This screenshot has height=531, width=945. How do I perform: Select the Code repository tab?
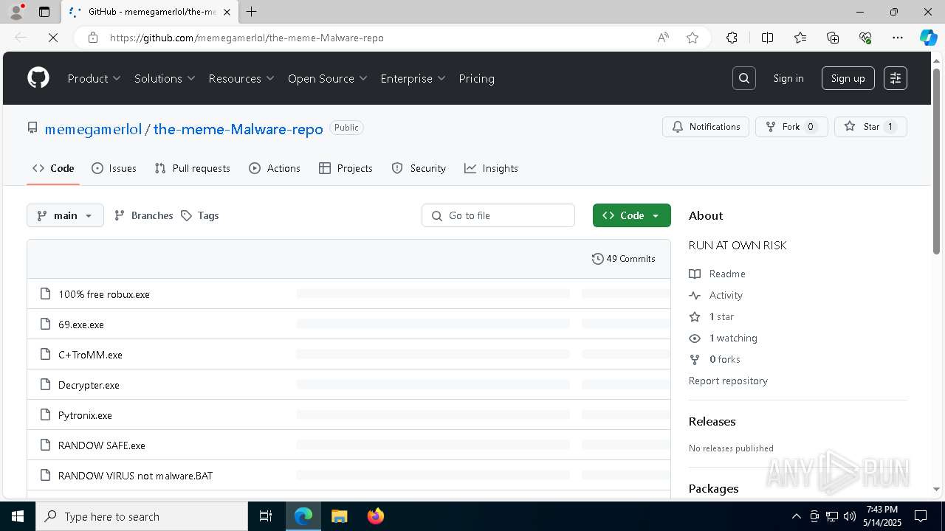pyautogui.click(x=53, y=168)
